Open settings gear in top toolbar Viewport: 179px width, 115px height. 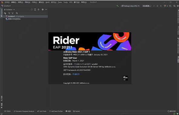[178, 6]
